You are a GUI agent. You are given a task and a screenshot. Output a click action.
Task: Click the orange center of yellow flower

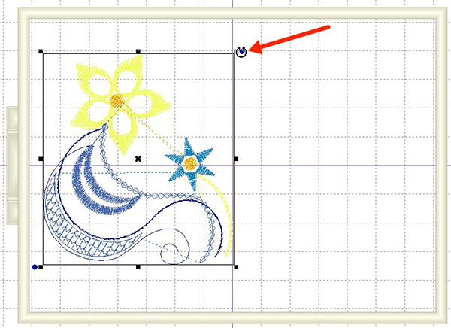116,99
